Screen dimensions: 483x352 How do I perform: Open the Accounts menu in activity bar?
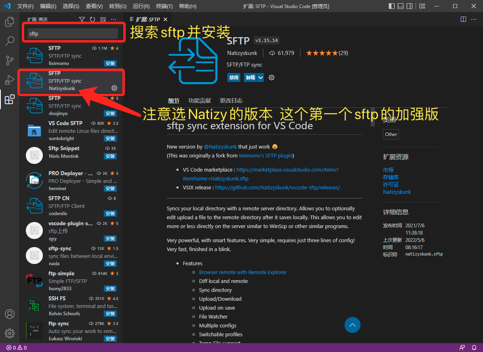(10, 314)
